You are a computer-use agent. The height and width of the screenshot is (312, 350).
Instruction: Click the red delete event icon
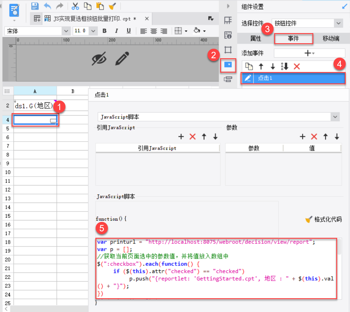click(297, 66)
